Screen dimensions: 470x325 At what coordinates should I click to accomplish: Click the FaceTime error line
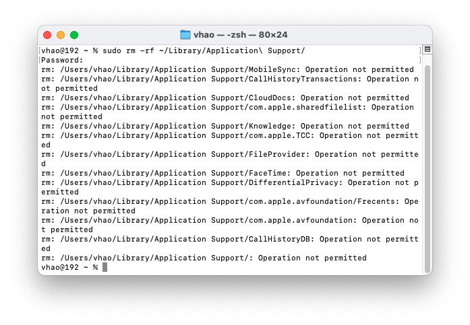click(223, 173)
